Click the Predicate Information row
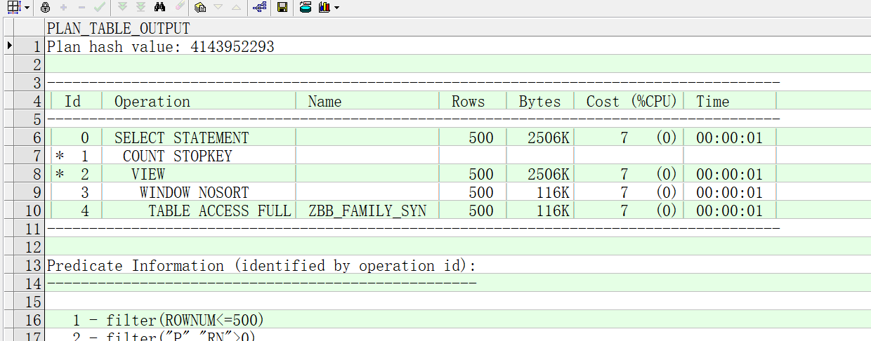 [261, 265]
